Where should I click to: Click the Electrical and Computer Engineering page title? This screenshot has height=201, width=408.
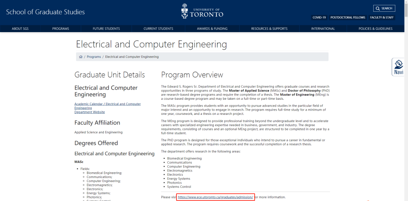(x=151, y=44)
